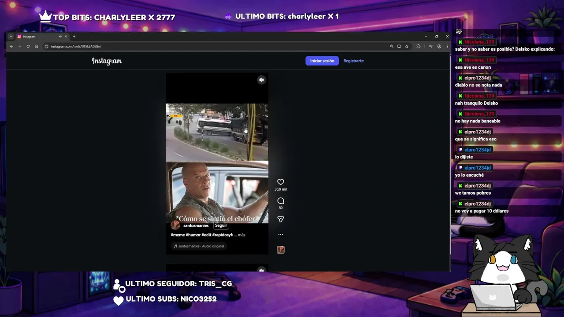Click chat message 'yo lo escuché'
This screenshot has height=317, width=564.
pos(469,175)
